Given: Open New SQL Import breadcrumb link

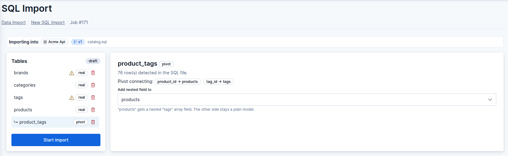Looking at the screenshot, I should coord(48,23).
